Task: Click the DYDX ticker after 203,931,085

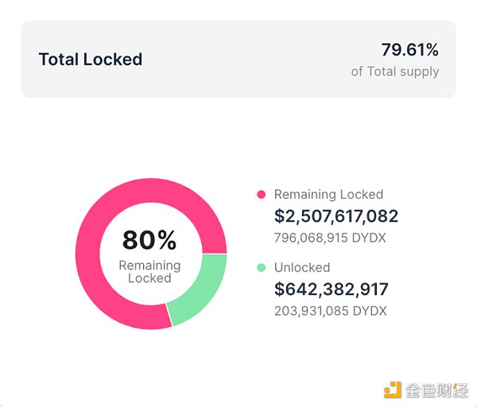Action: (369, 311)
